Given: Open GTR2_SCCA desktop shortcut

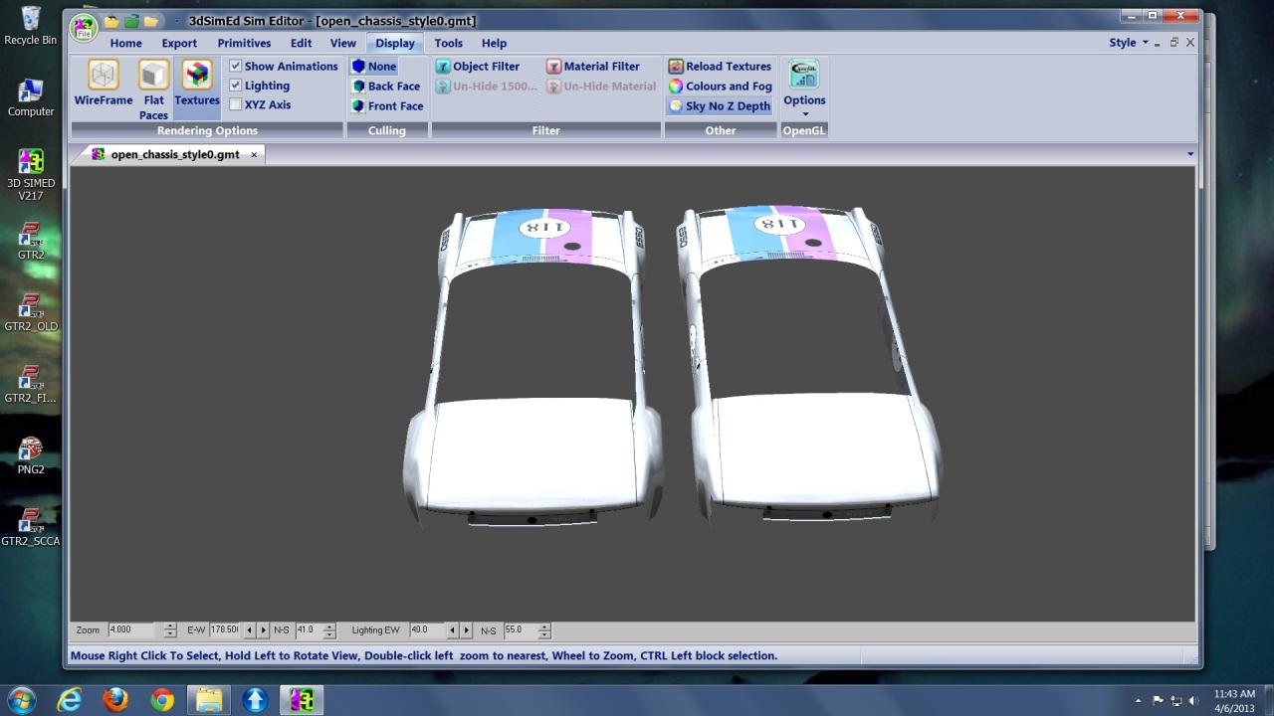Looking at the screenshot, I should pos(31,527).
